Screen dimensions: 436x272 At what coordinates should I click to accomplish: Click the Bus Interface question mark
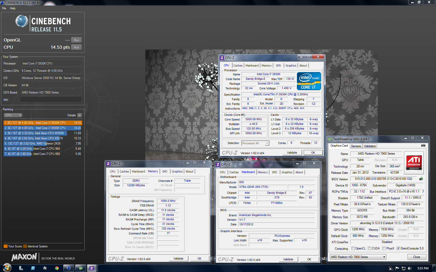pyautogui.click(x=423, y=191)
